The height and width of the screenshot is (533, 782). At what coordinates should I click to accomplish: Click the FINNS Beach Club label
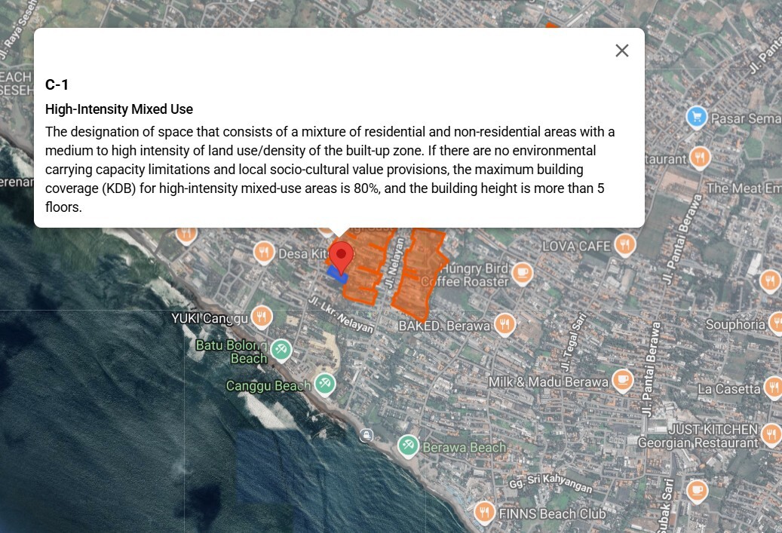point(552,514)
